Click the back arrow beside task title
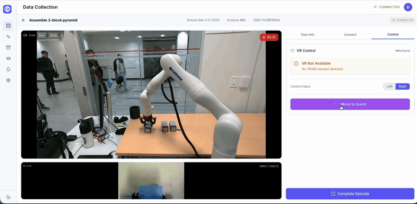Image resolution: width=417 pixels, height=204 pixels. [23, 20]
